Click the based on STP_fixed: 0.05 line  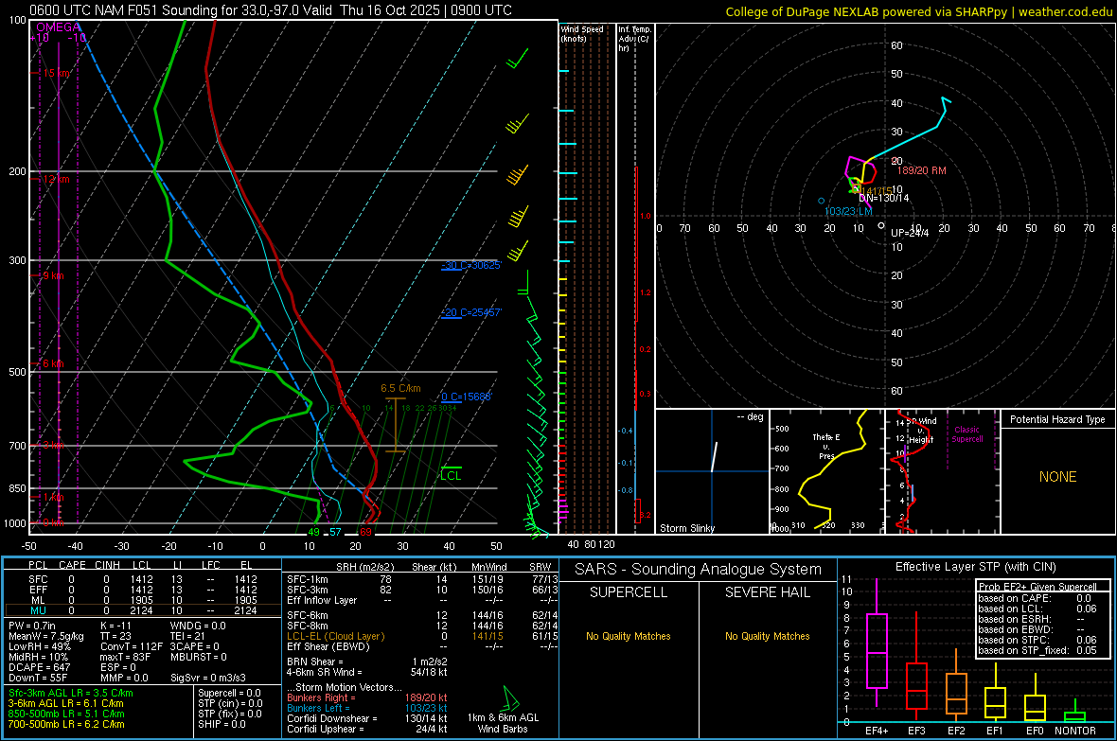1037,650
